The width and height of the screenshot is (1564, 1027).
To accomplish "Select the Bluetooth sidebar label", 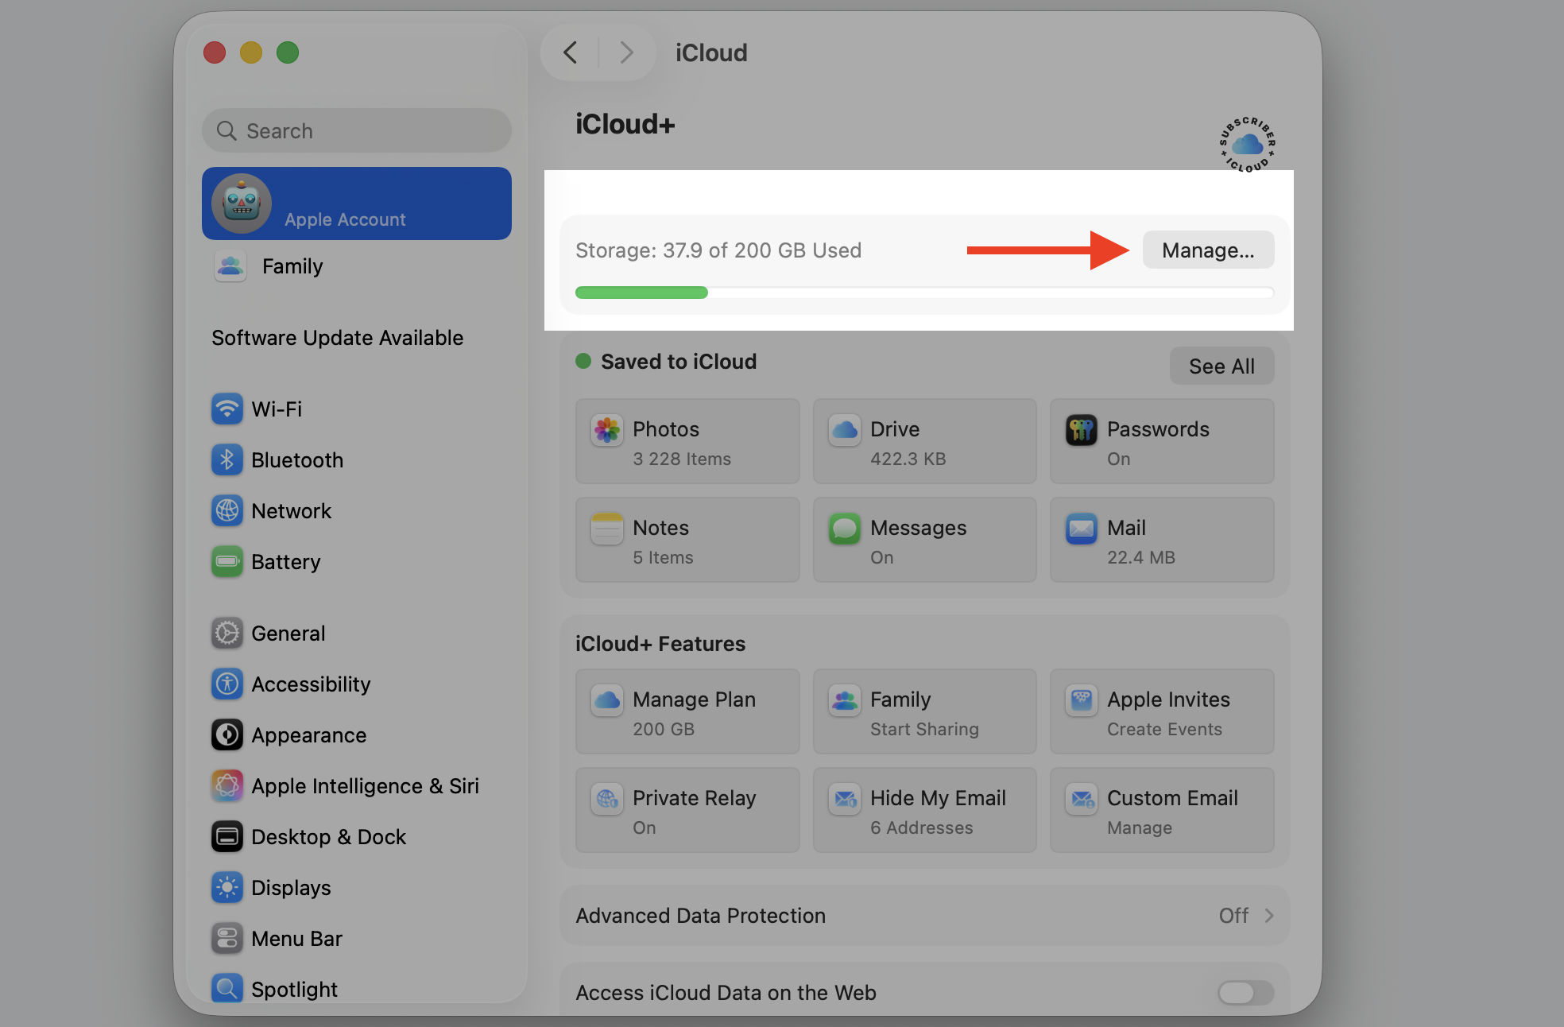I will click(x=297, y=460).
